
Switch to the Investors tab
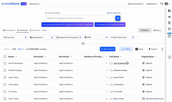35,30
